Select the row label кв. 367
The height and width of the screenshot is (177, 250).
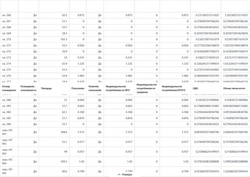[7, 21]
